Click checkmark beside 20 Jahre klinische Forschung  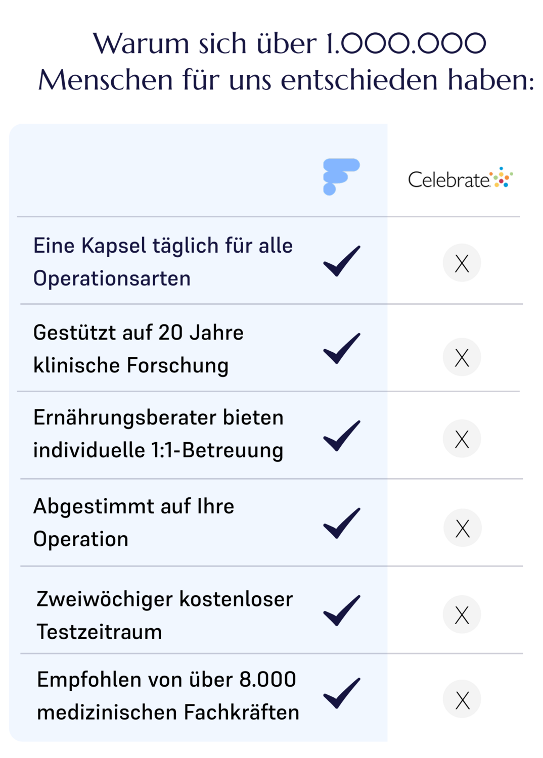342,348
